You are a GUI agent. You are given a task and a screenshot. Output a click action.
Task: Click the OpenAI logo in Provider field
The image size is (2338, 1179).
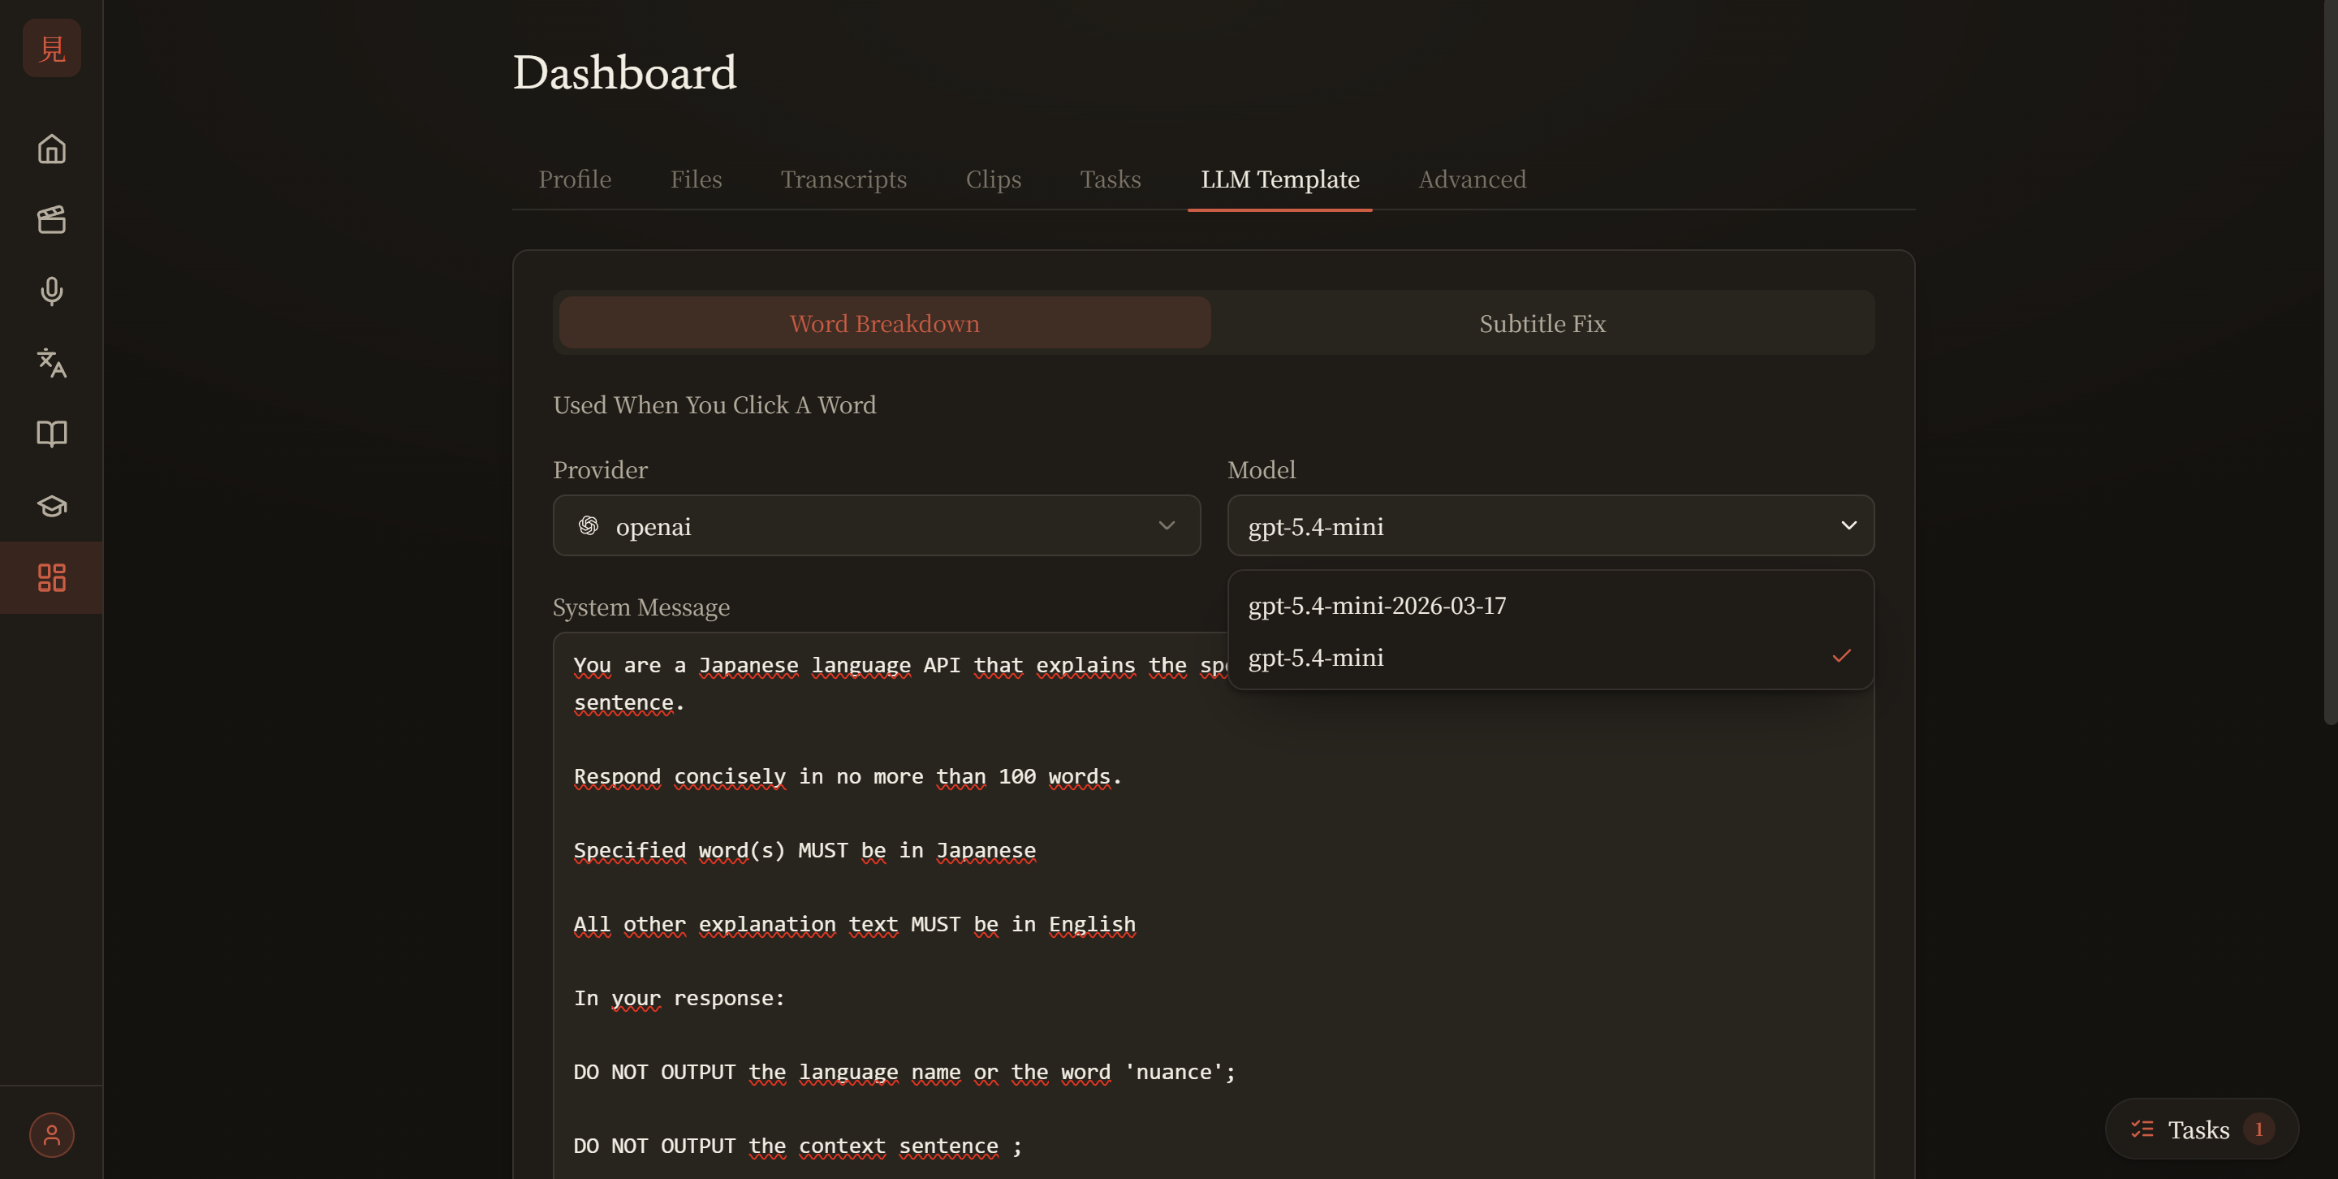pos(588,525)
